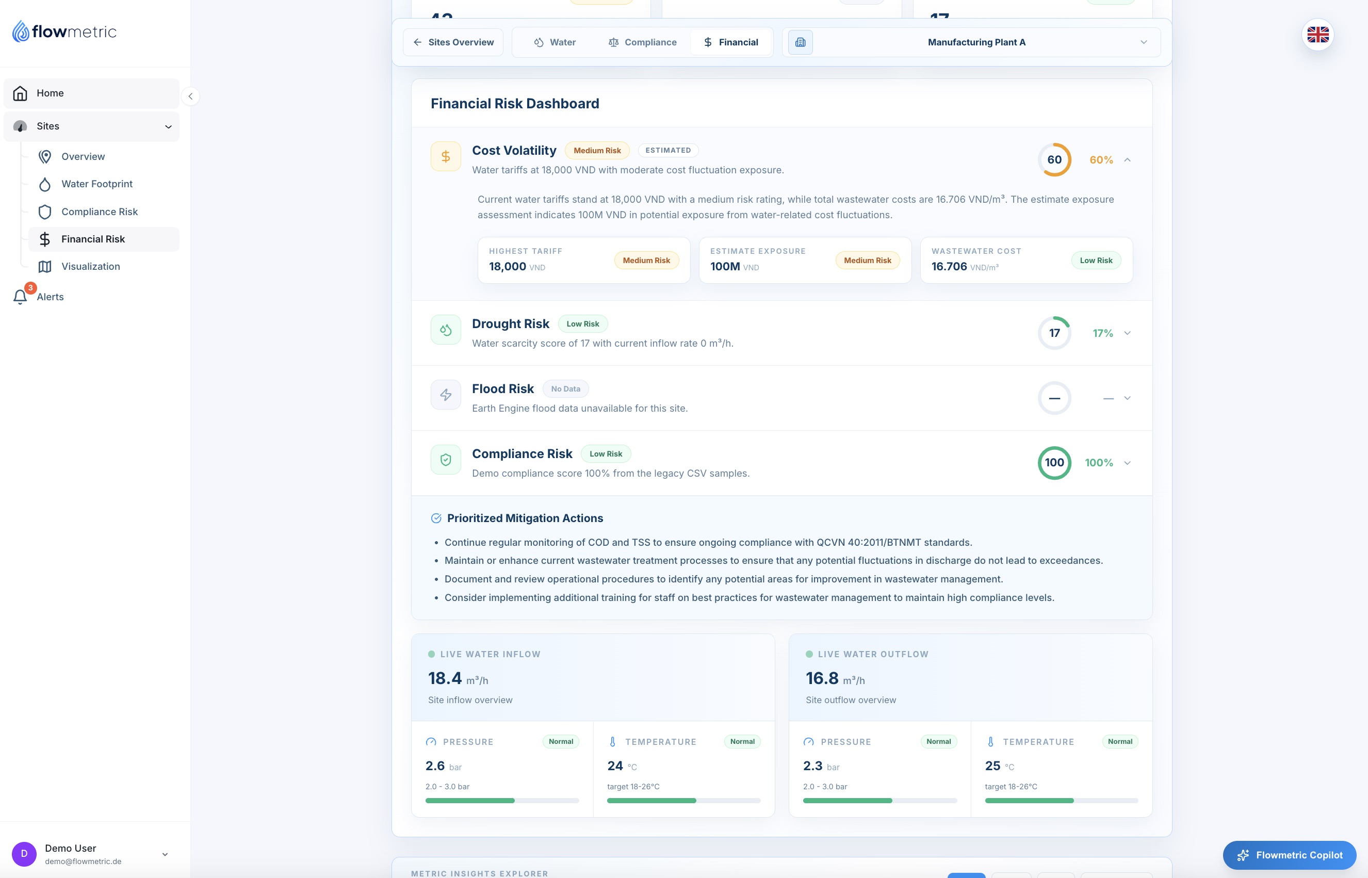Click the No Data badge on Flood Risk
Image resolution: width=1368 pixels, height=878 pixels.
(x=565, y=389)
